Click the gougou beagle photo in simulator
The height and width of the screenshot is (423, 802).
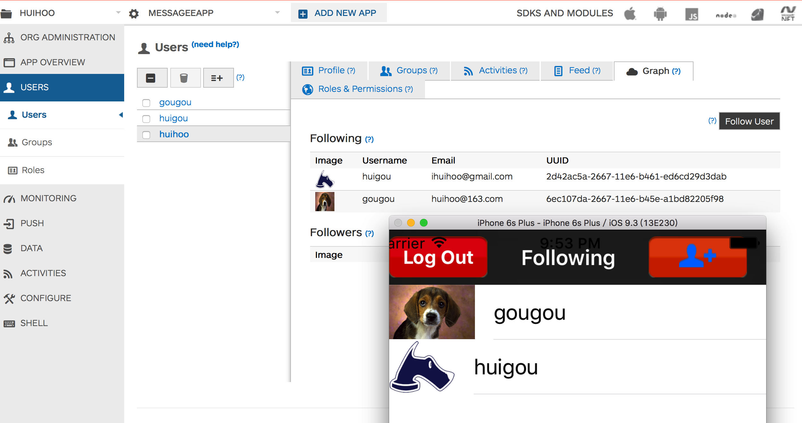pos(432,312)
